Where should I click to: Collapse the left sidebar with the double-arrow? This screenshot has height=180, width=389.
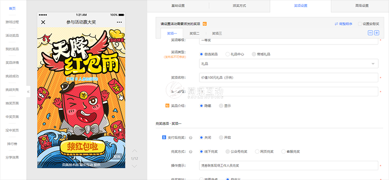[x=28, y=91]
